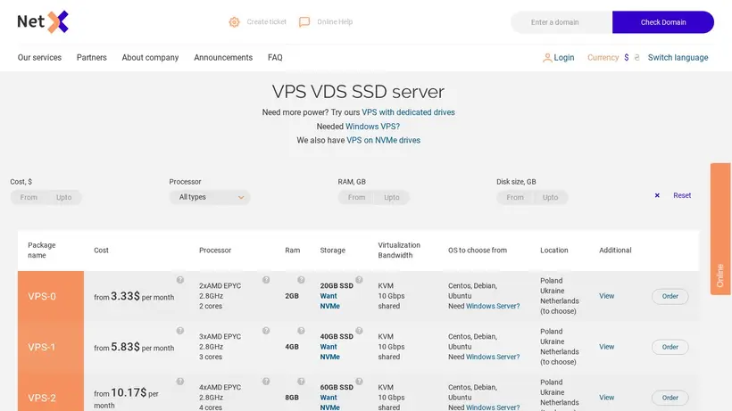The image size is (732, 411).
Task: Click Switch language
Action: tap(678, 58)
